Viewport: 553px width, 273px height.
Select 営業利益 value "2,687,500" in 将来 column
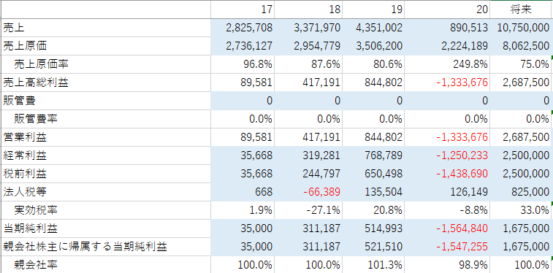(x=520, y=137)
